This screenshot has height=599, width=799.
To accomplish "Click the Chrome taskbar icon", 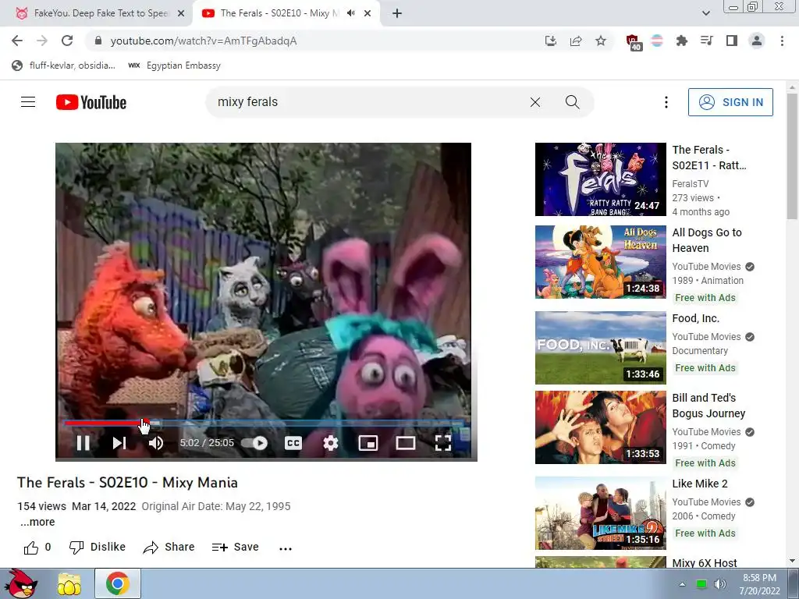I will point(118,583).
